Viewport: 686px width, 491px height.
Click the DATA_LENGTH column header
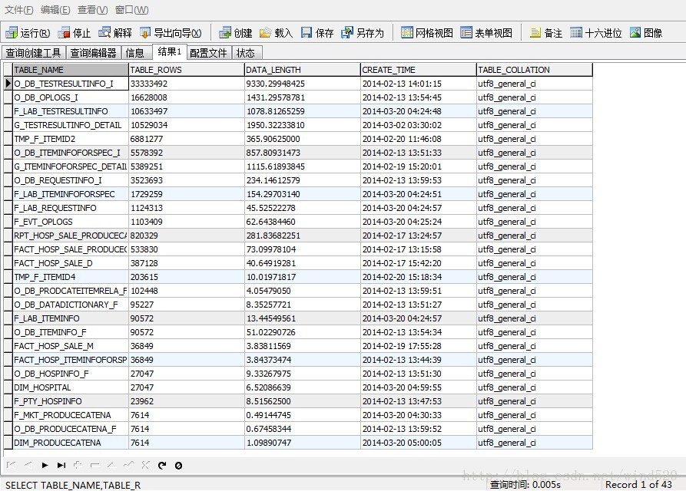pos(303,70)
